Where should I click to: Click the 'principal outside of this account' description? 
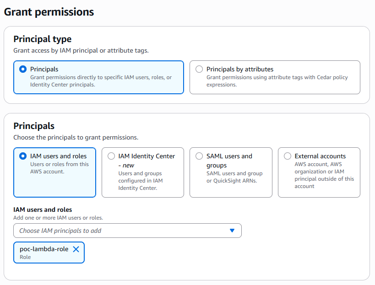324,183
